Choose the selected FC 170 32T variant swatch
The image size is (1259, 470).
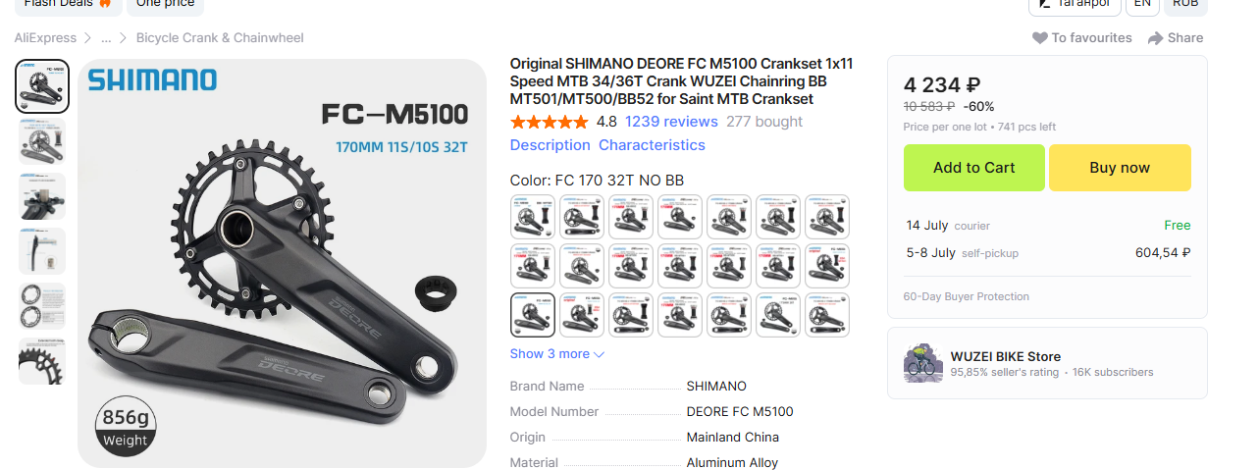[x=533, y=314]
